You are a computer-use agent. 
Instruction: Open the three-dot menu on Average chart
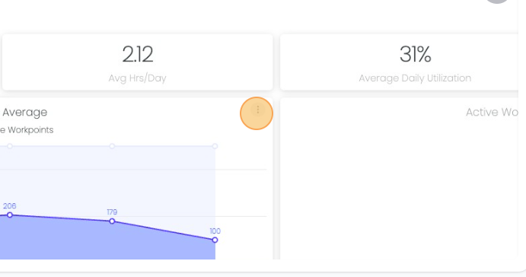[x=257, y=110]
